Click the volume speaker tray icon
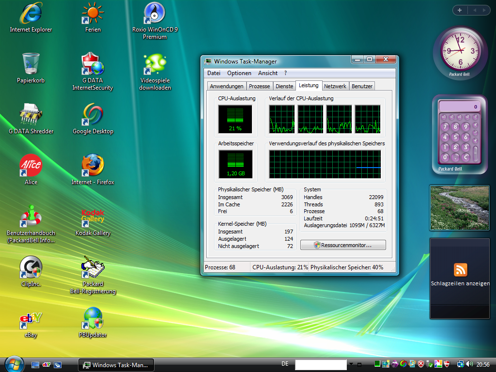 click(469, 364)
